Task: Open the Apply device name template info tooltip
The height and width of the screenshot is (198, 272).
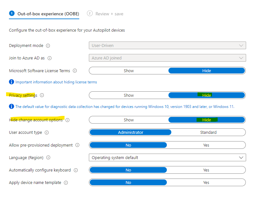Action: pyautogui.click(x=66, y=182)
